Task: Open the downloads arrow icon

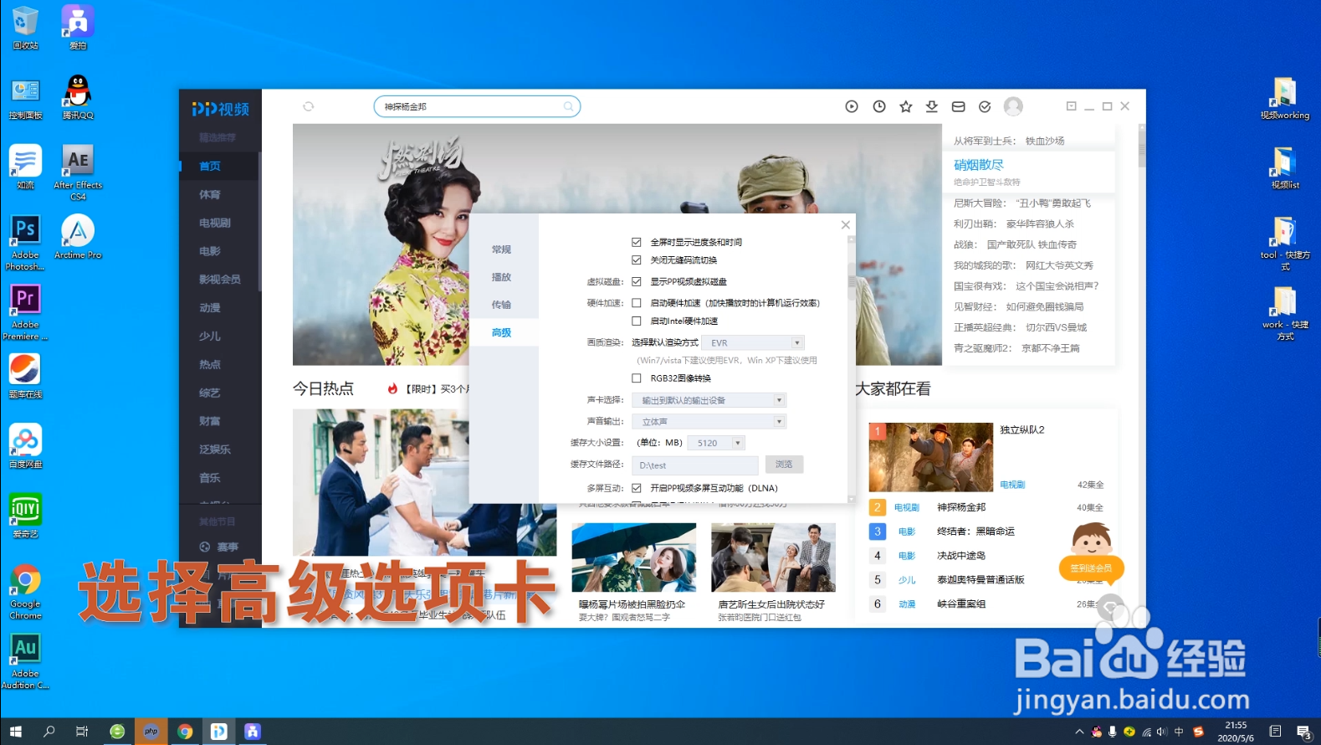Action: [932, 106]
